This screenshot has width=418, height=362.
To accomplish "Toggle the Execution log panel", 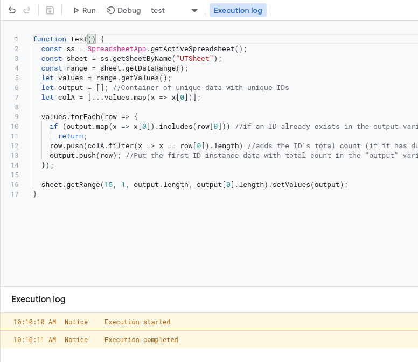I will 238,10.
